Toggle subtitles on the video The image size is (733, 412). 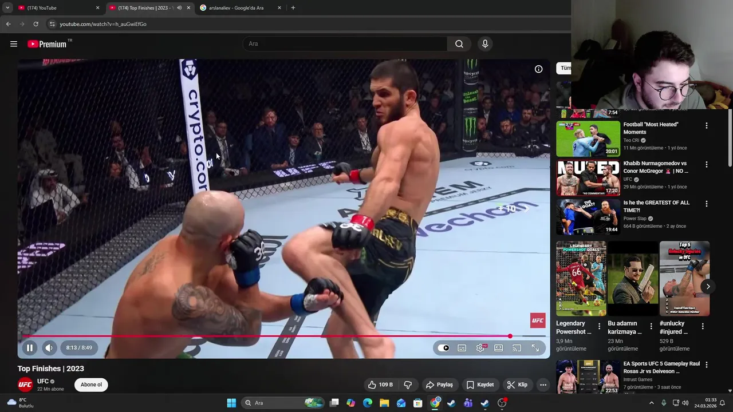(462, 348)
